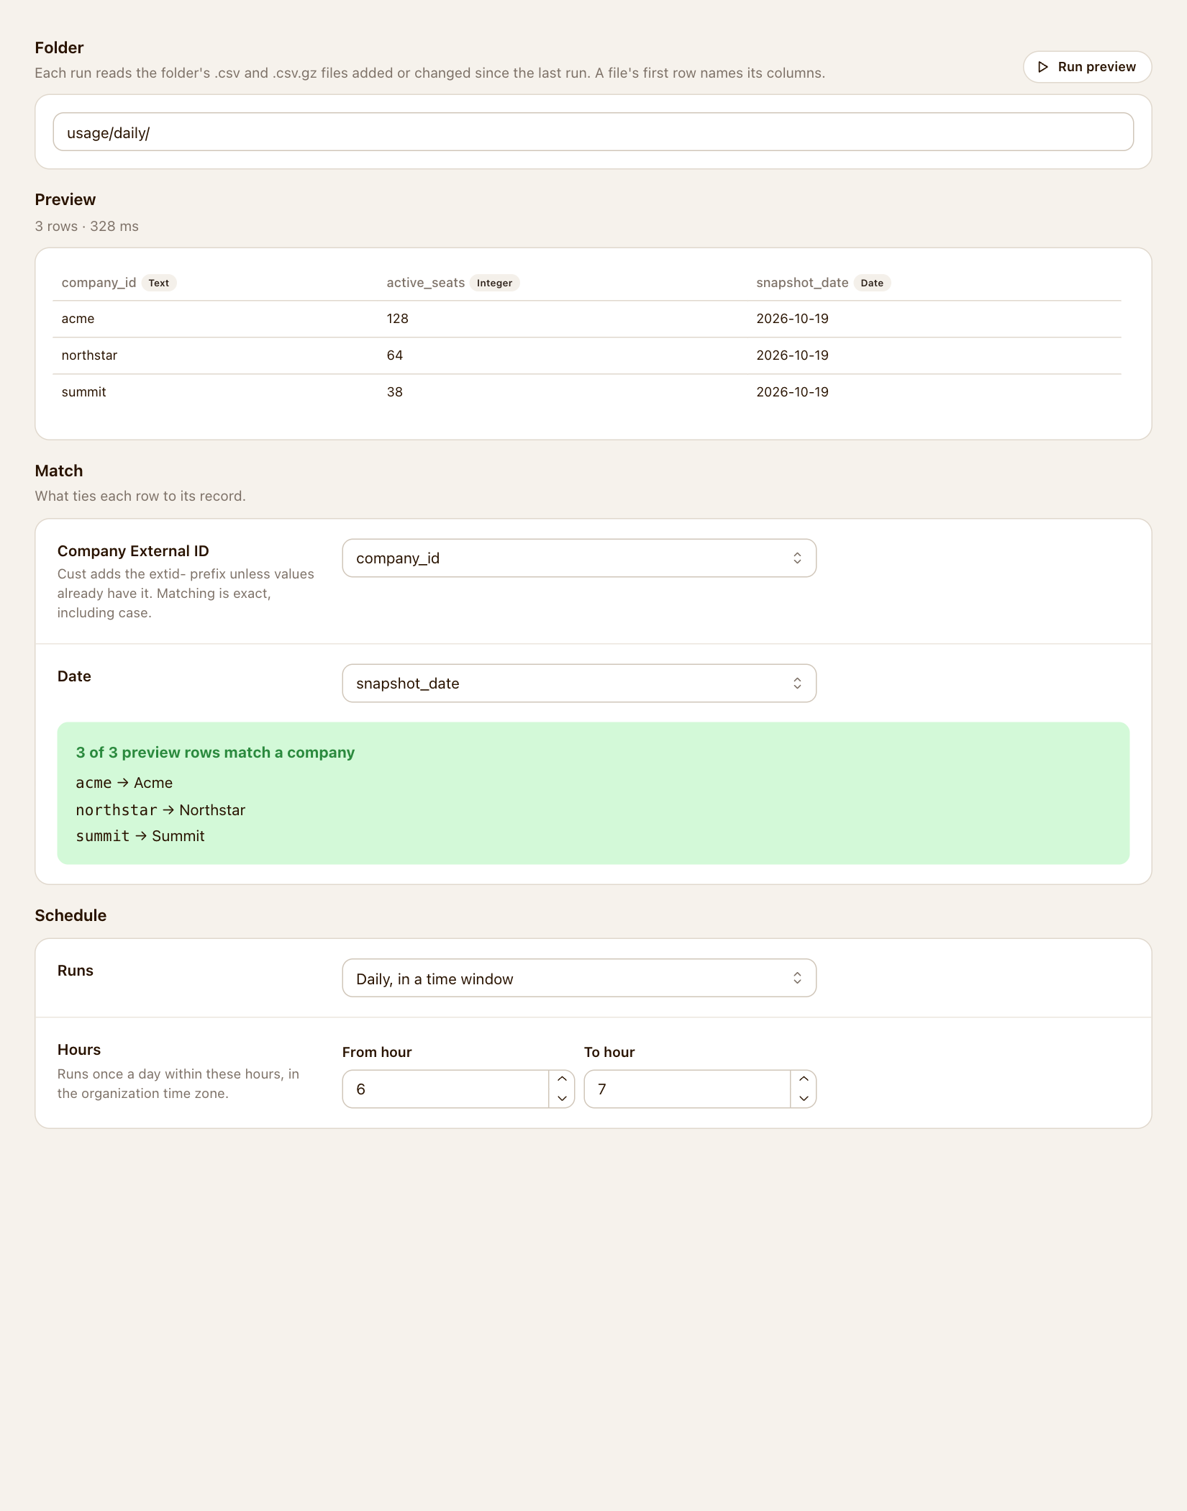The width and height of the screenshot is (1187, 1511).
Task: Click the active seats value 128
Action: [x=397, y=319]
